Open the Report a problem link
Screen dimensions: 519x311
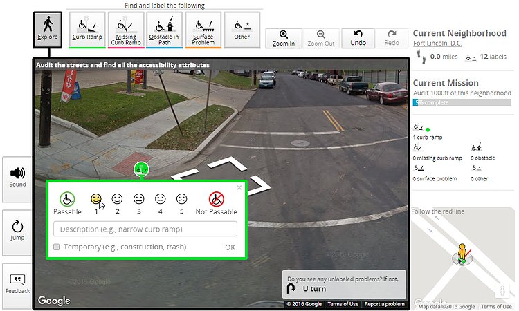click(384, 304)
